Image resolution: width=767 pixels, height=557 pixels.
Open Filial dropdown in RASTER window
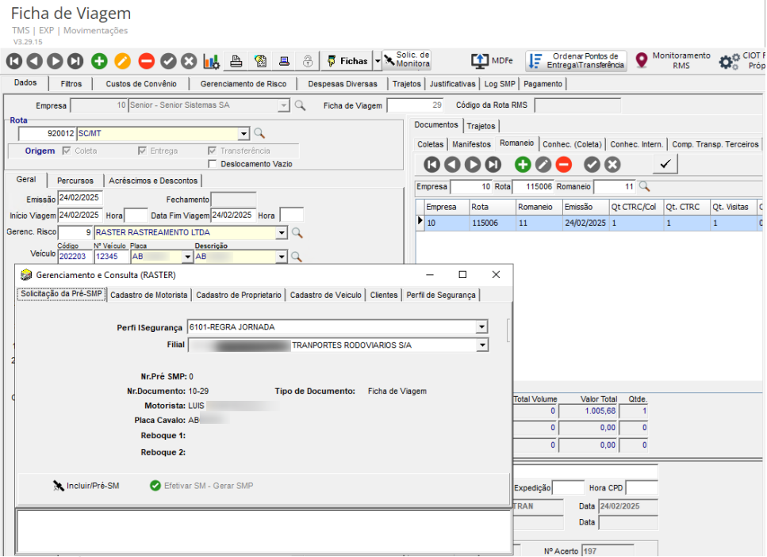[x=482, y=345]
